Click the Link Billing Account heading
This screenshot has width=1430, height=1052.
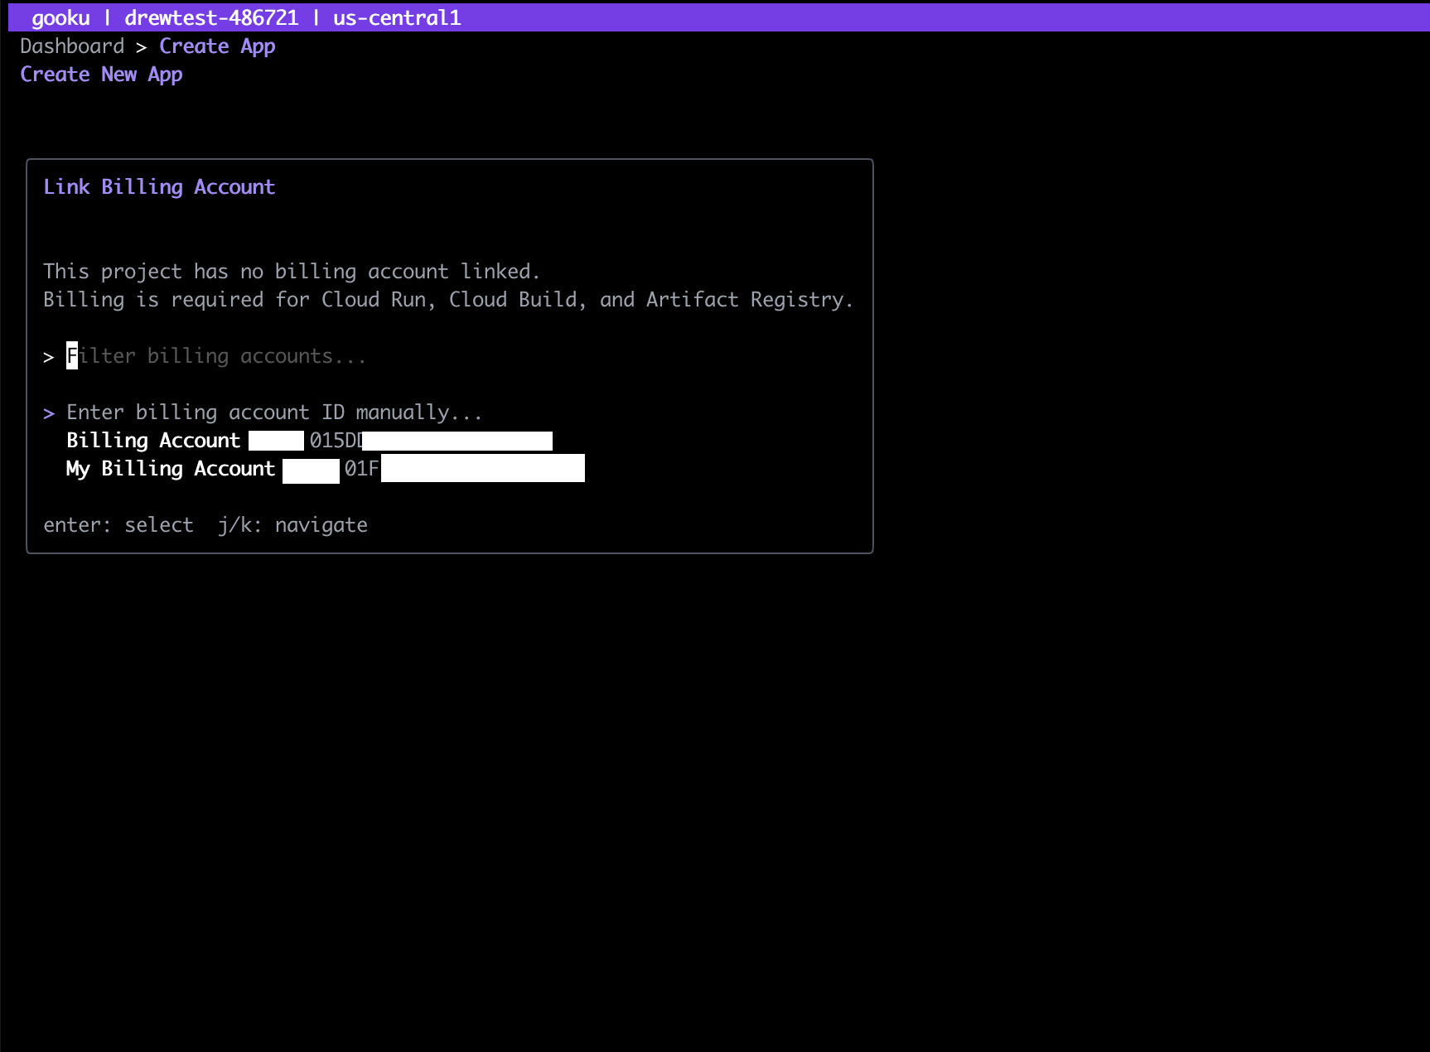tap(159, 187)
